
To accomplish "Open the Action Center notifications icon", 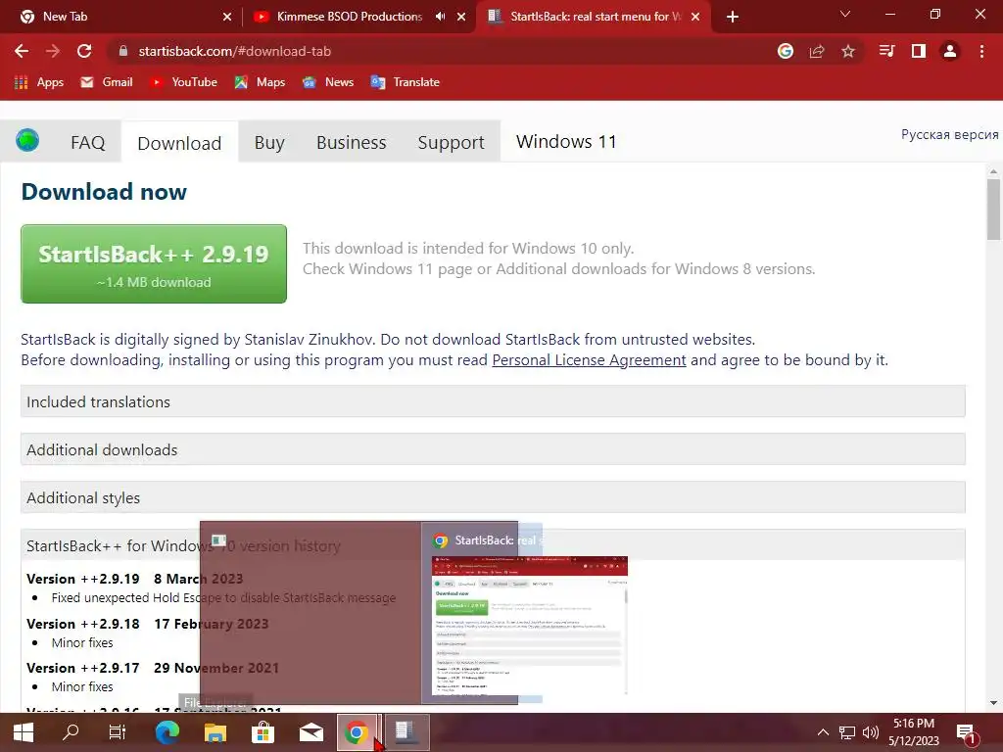I will pyautogui.click(x=966, y=733).
